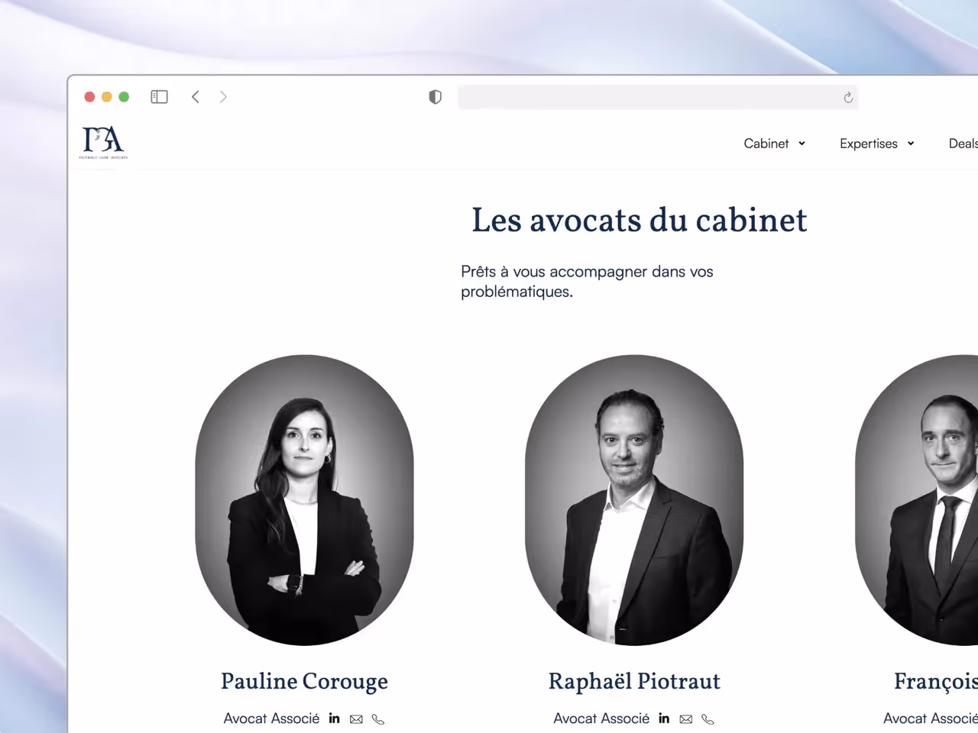Open the Deals menu item
The height and width of the screenshot is (733, 978).
963,144
